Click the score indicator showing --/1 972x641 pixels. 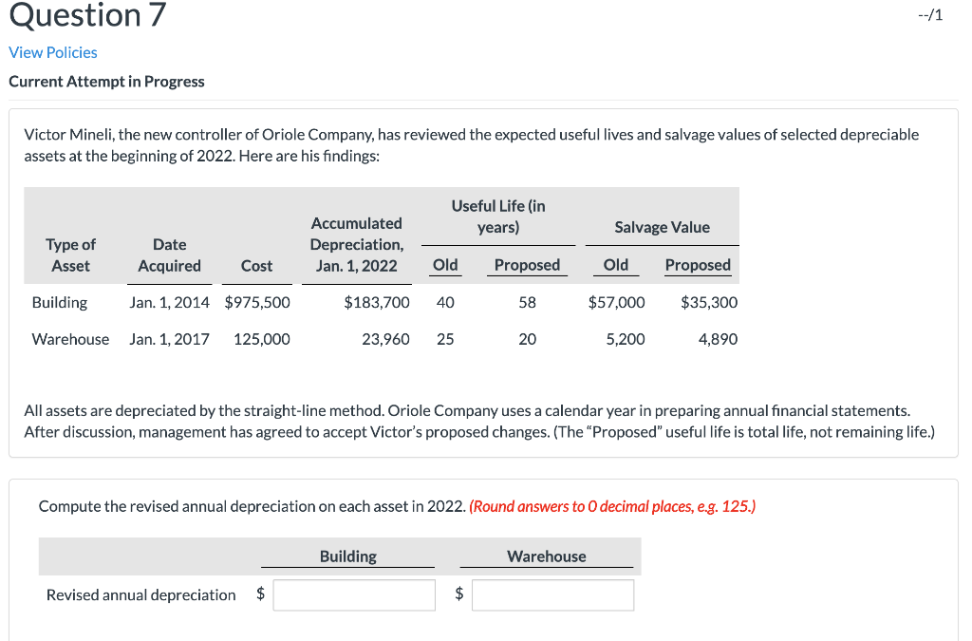pos(931,15)
